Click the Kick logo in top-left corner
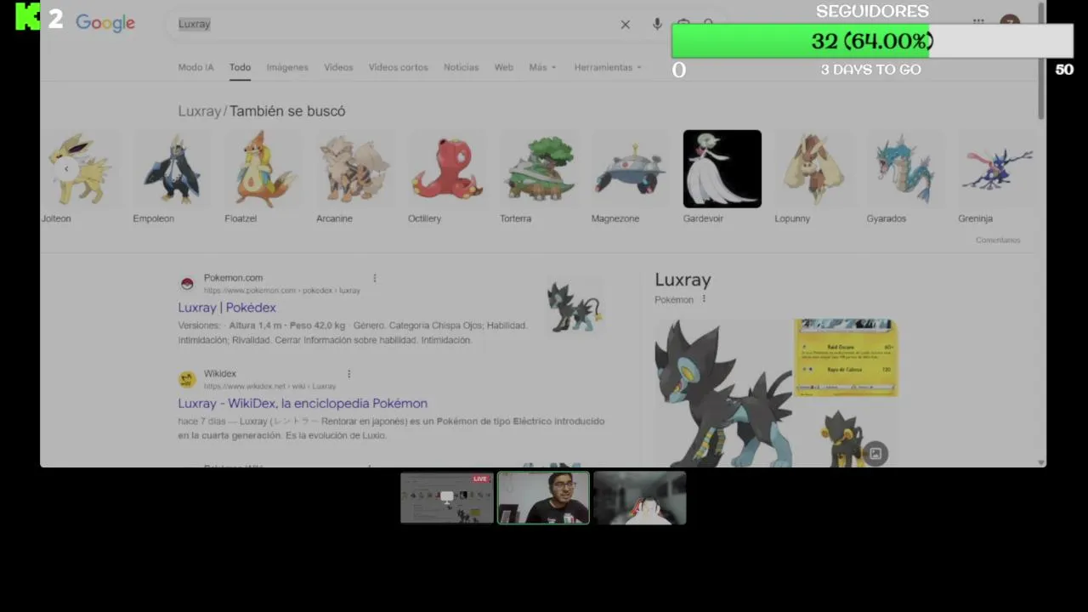 pos(27,17)
